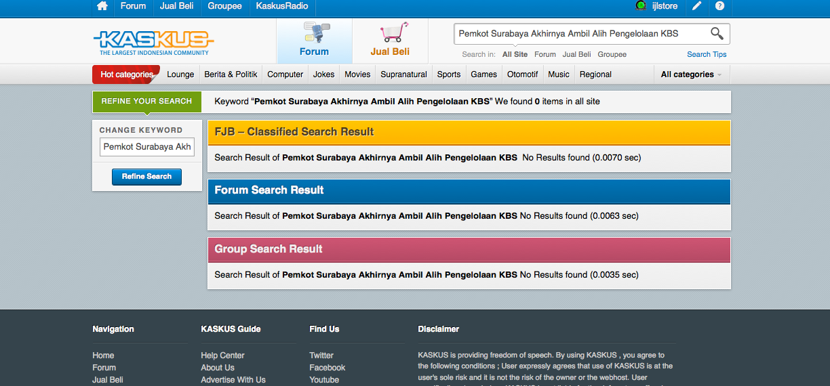Open the Forum tab with chat icon
The height and width of the screenshot is (386, 830).
click(x=314, y=41)
